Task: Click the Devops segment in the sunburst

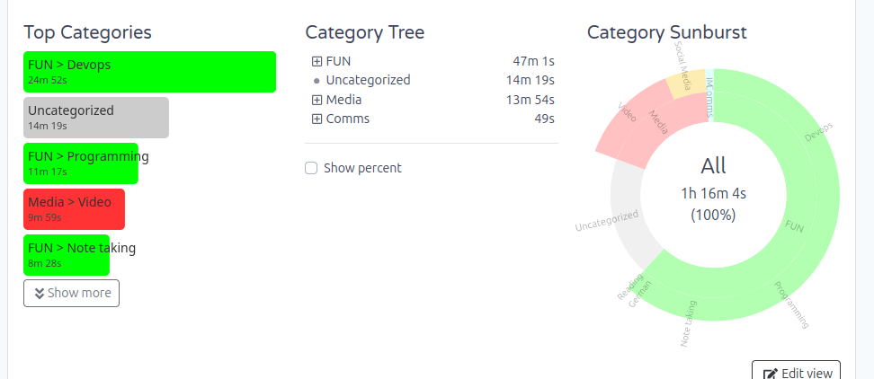Action: coord(814,135)
